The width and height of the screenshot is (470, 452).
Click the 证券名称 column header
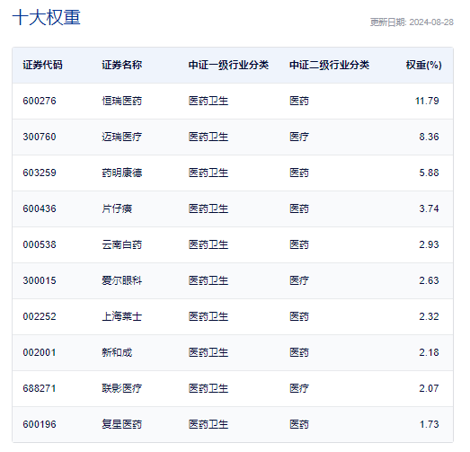pos(121,65)
